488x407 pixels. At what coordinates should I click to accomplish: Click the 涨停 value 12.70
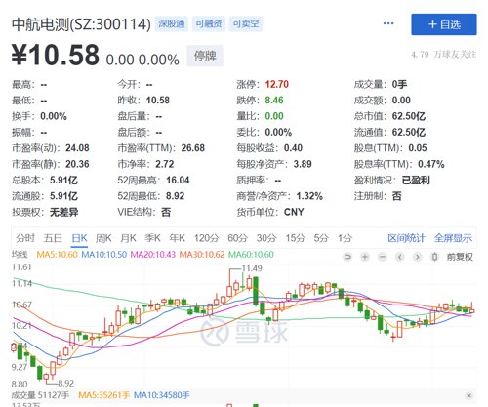coord(277,84)
